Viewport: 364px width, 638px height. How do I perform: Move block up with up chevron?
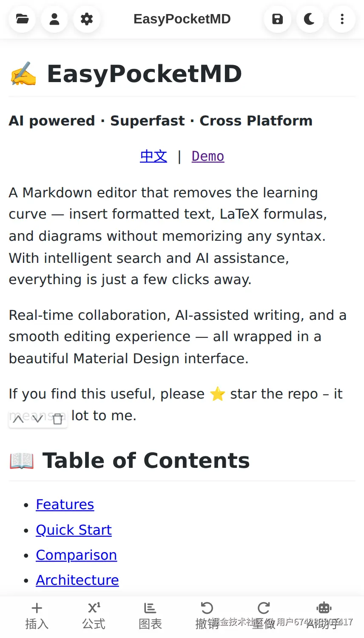point(18,419)
